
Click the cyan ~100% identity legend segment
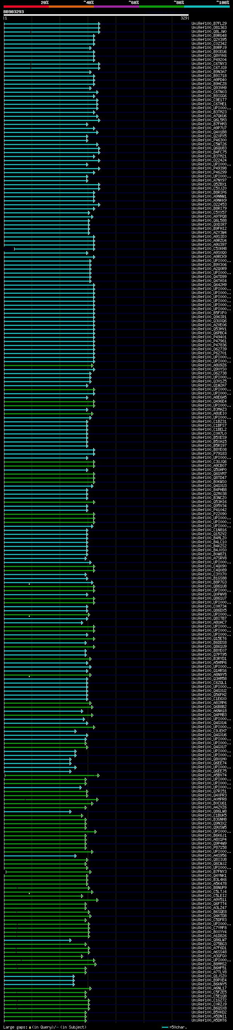coord(207,7)
